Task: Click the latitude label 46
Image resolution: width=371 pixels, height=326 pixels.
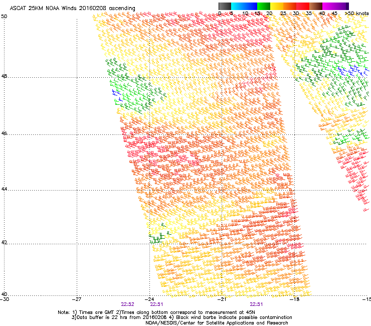Action: tap(4, 133)
